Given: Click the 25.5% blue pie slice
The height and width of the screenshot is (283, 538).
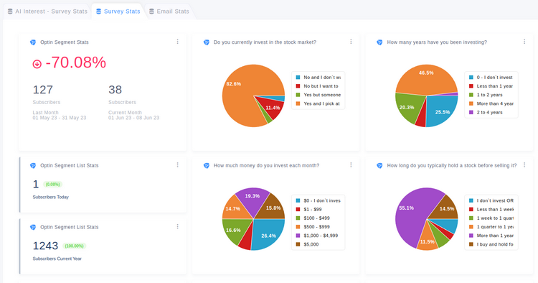Looking at the screenshot, I should point(442,111).
